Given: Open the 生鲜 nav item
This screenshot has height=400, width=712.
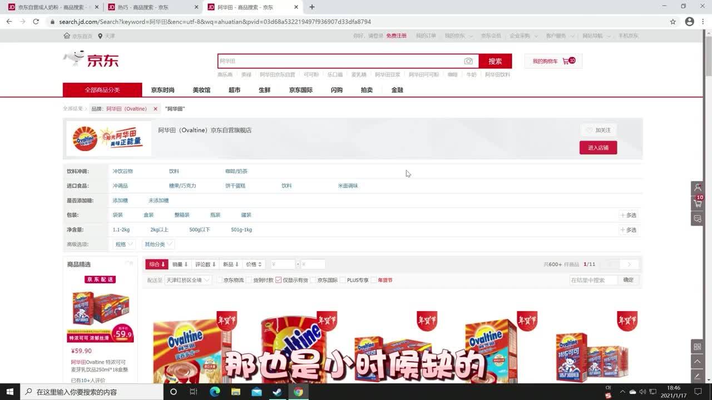Looking at the screenshot, I should 265,90.
